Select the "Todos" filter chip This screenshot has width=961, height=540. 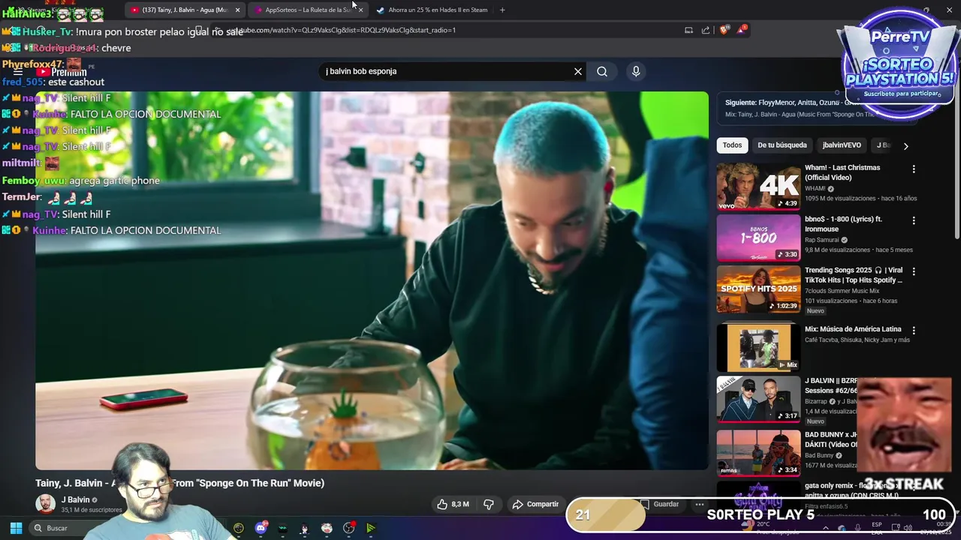pyautogui.click(x=732, y=145)
